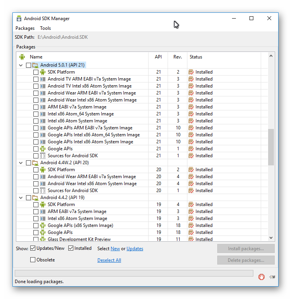Click the API 21 Sources for Android SDK icon

point(43,156)
